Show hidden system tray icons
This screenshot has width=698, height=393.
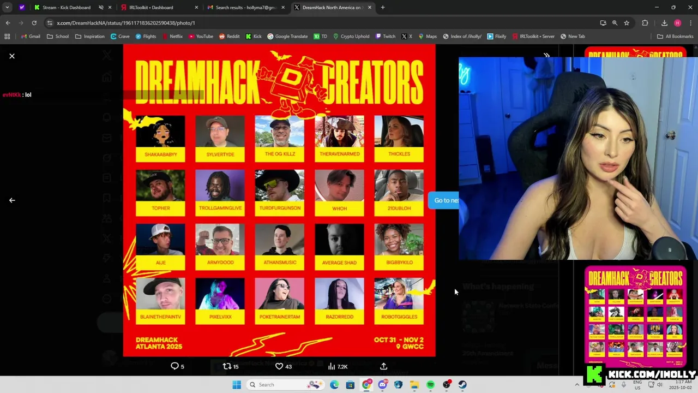[577, 385]
